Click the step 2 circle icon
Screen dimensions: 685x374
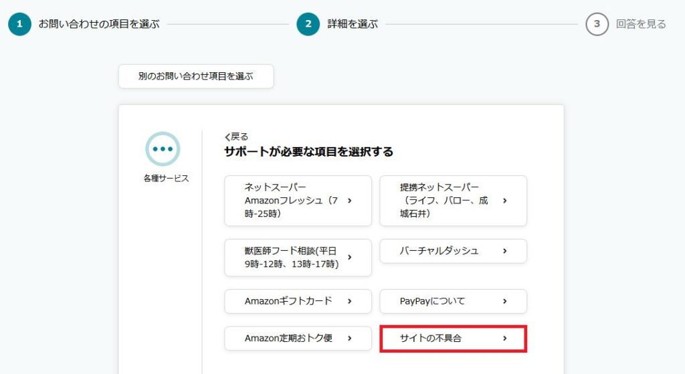[308, 24]
